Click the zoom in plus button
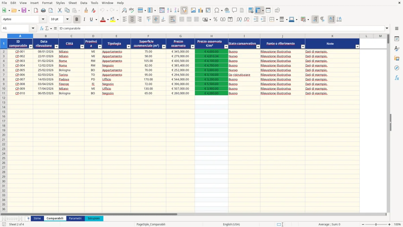Image resolution: width=403 pixels, height=227 pixels. 390,224
